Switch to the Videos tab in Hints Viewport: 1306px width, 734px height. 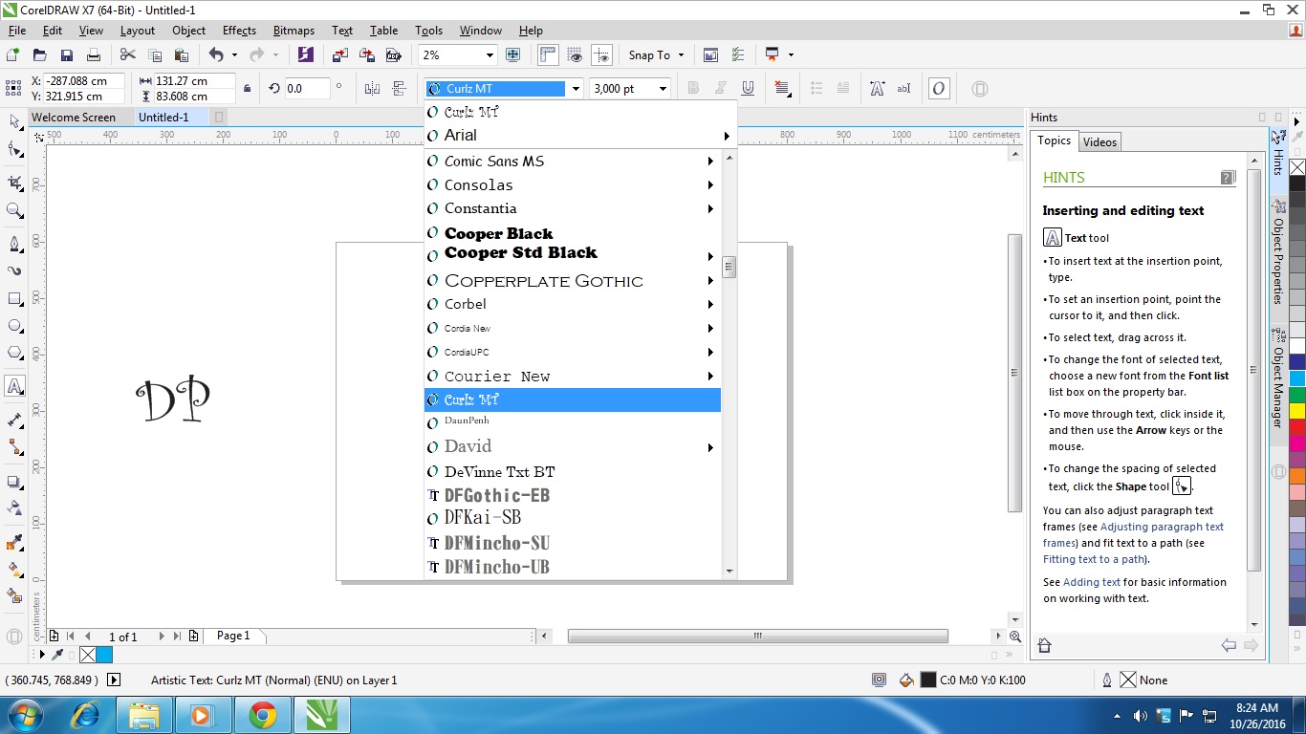1099,142
